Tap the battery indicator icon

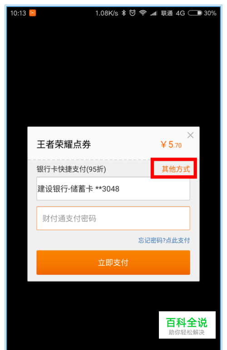pyautogui.click(x=195, y=13)
